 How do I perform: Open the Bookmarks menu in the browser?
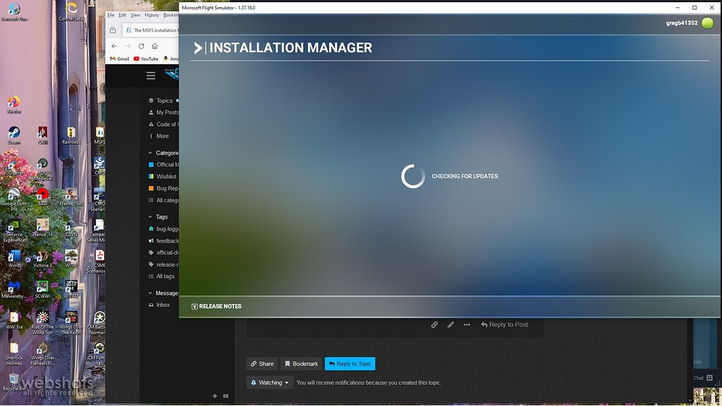tap(172, 14)
